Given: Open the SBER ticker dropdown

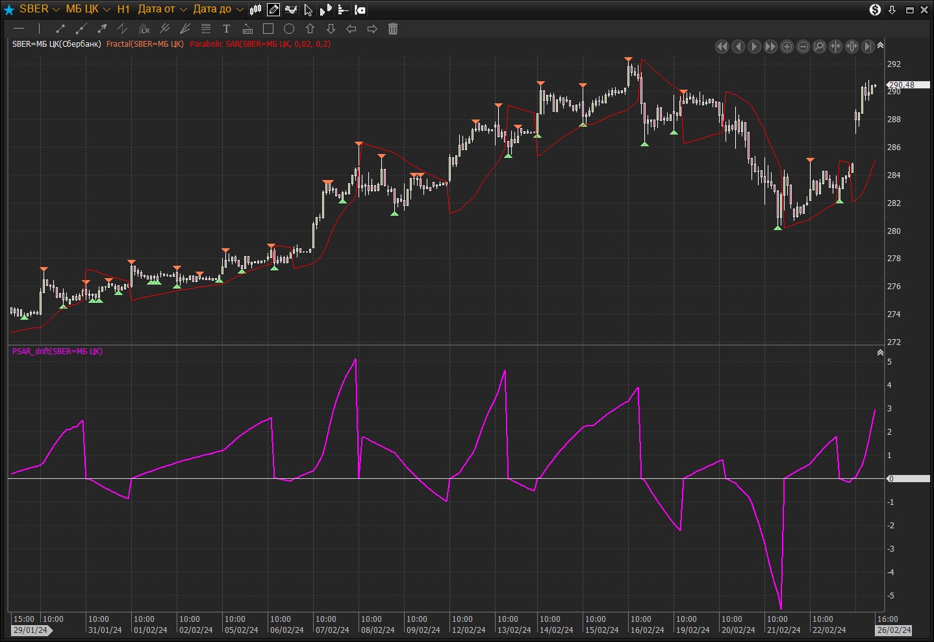Looking at the screenshot, I should click(x=39, y=9).
